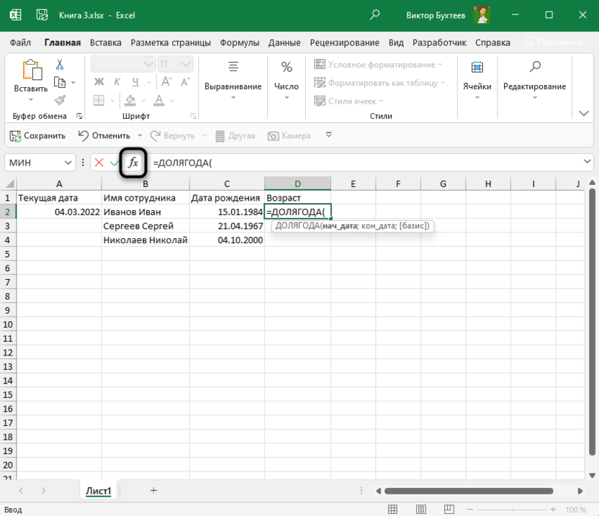Open the Шрифт dialog launcher

point(193,116)
